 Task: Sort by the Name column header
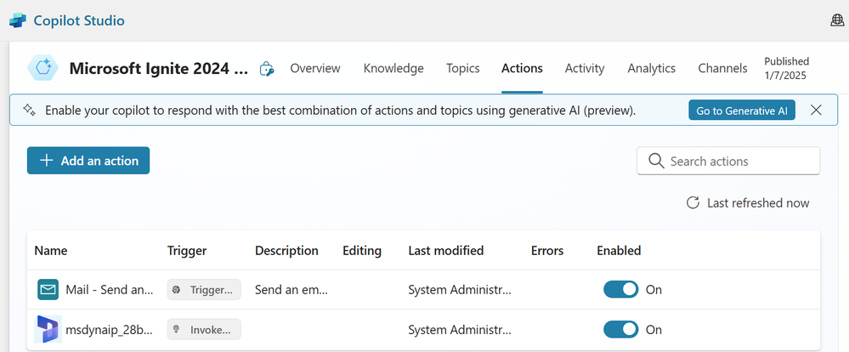pyautogui.click(x=51, y=251)
